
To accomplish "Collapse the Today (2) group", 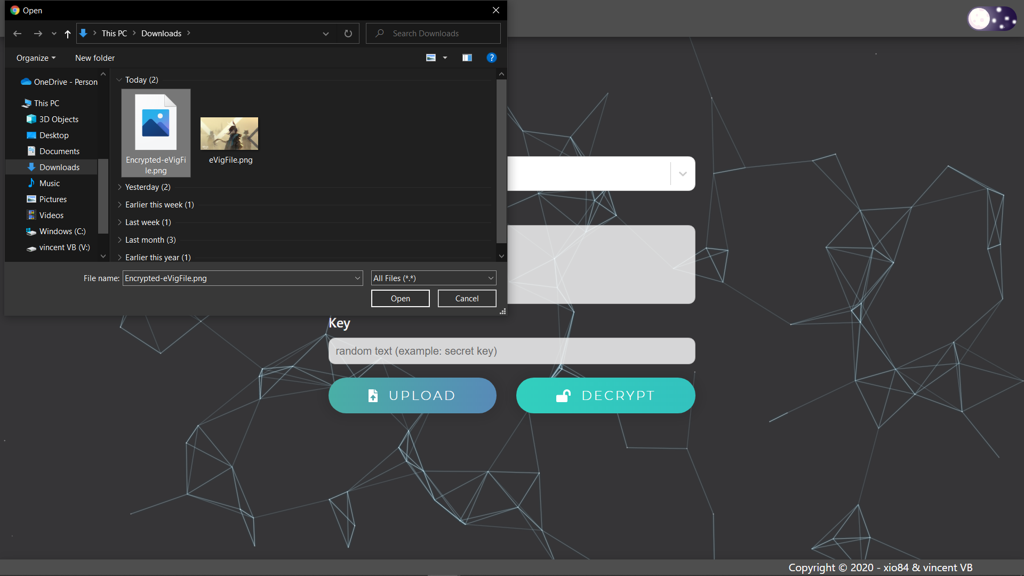I will point(119,80).
